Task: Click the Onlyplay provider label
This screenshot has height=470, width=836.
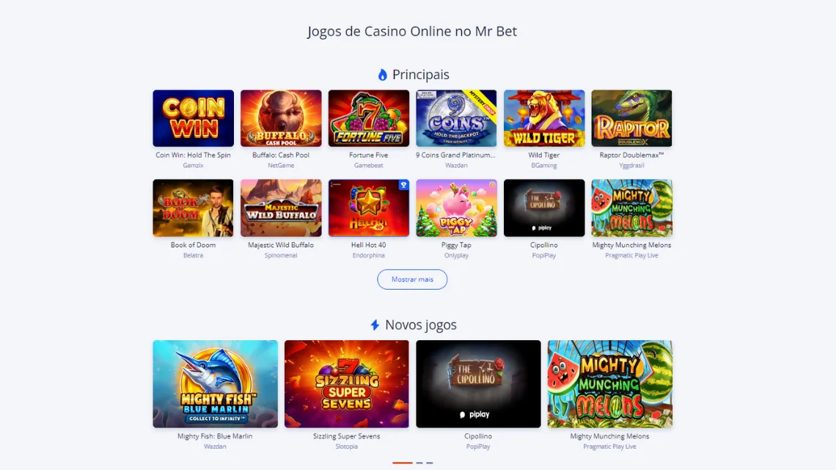Action: click(x=456, y=255)
